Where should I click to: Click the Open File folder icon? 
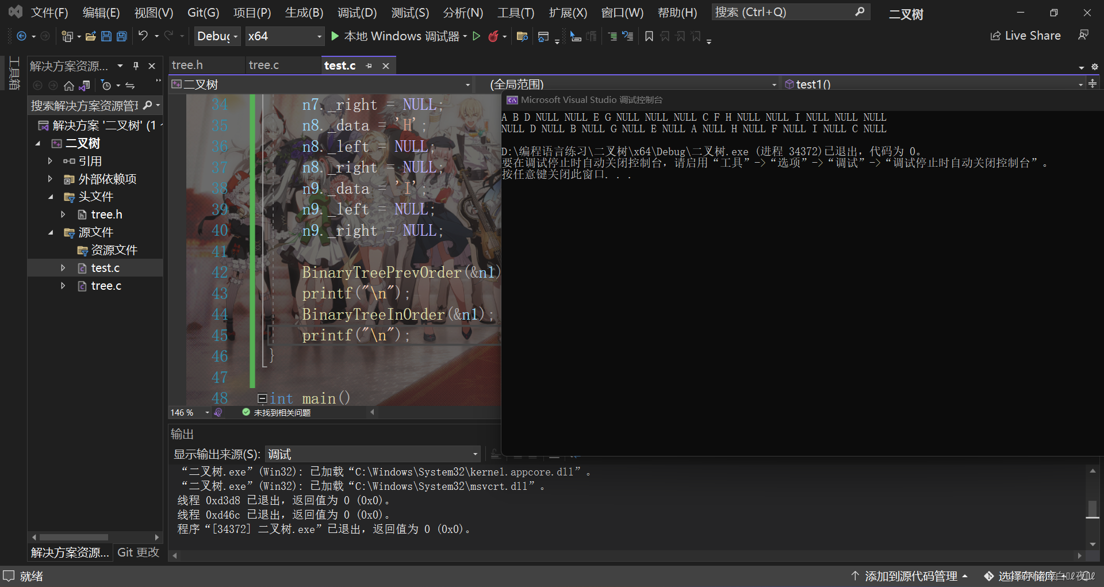click(90, 36)
